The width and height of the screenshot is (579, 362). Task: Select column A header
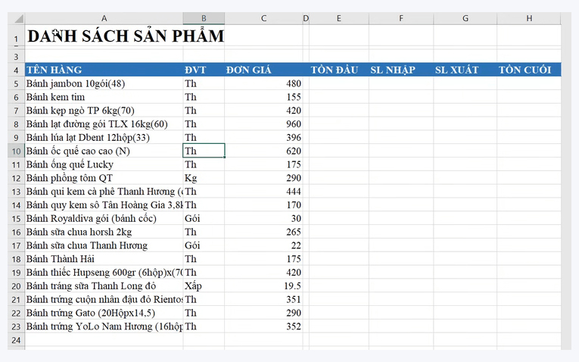tap(104, 18)
